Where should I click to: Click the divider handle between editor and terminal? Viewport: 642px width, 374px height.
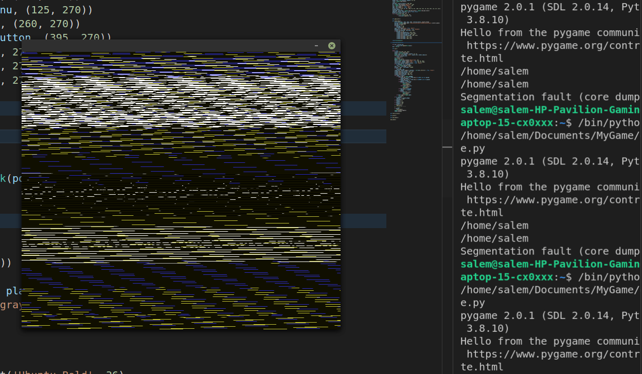(x=447, y=147)
